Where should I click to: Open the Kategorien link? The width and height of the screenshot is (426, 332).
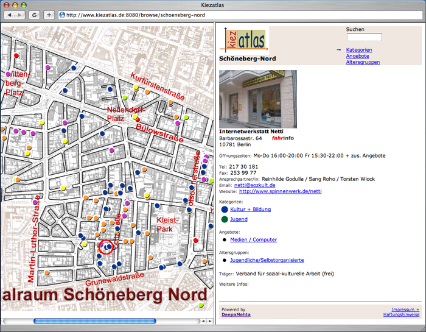[359, 50]
